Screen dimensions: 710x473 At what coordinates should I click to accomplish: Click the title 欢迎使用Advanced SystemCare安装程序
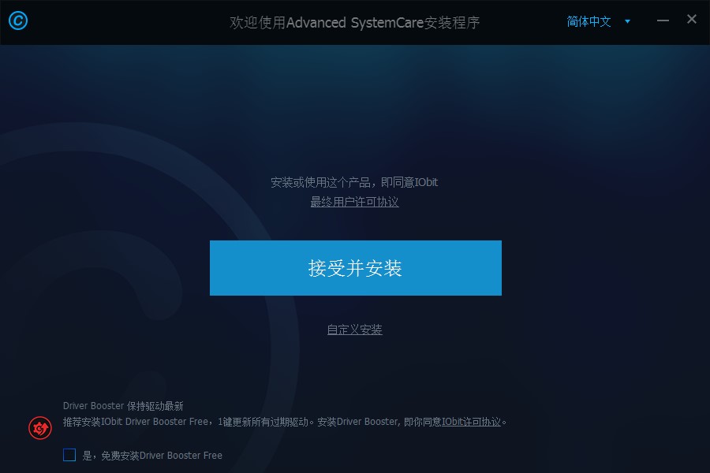click(354, 22)
